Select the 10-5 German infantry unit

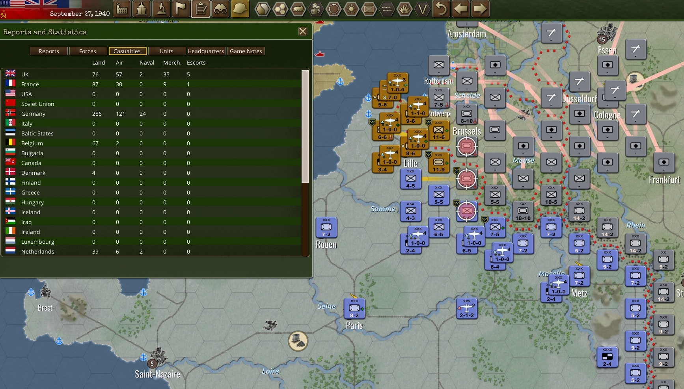click(x=551, y=196)
